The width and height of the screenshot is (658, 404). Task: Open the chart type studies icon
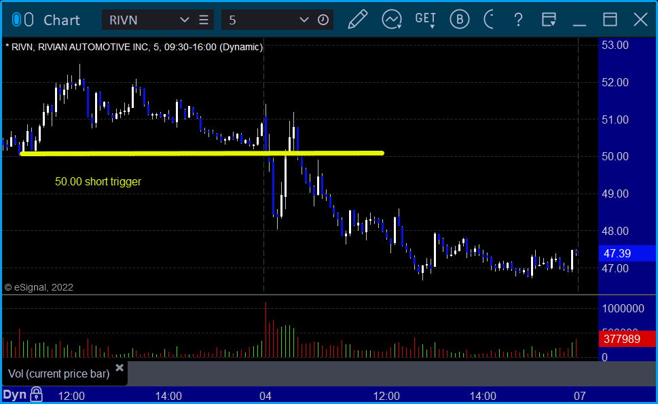tap(392, 19)
